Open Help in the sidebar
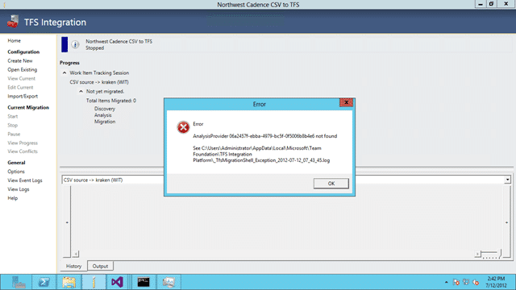Viewport: 516px width, 290px height. pos(13,198)
